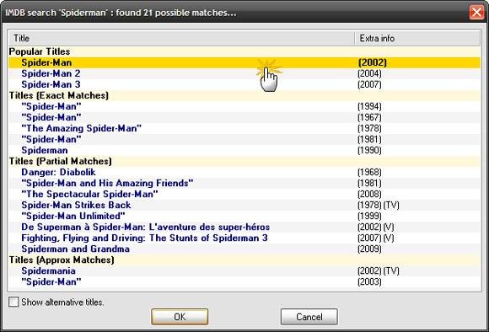
Task: Dismiss dialog with the Cancel button
Action: [309, 317]
